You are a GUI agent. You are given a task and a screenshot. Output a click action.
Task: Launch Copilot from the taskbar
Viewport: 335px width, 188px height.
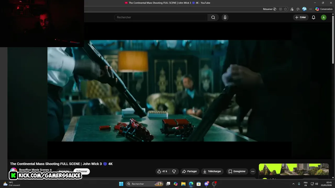(176, 184)
